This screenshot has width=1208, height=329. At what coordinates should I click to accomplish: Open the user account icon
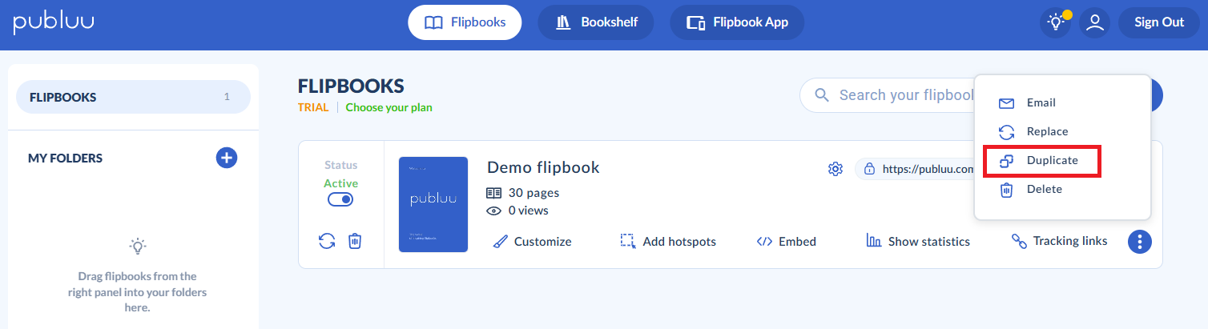point(1095,22)
